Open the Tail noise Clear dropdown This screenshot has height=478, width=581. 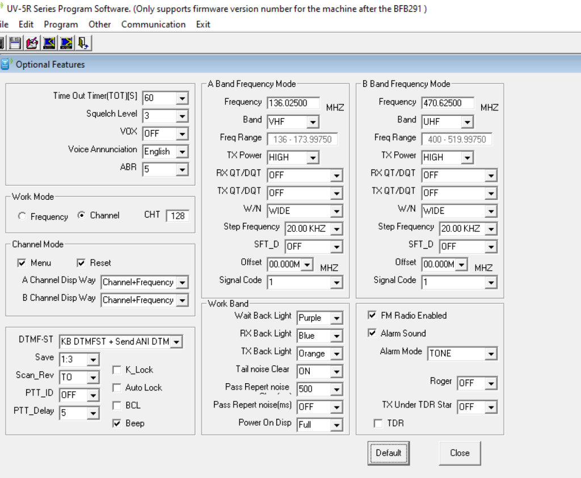336,372
